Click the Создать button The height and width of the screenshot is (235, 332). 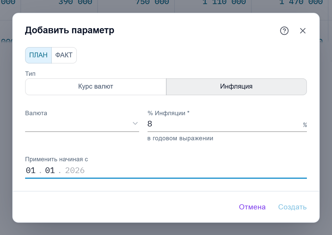(x=293, y=207)
